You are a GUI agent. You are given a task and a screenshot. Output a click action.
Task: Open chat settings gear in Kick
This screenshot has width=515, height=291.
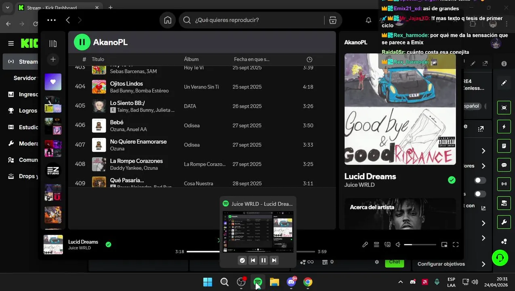coord(377,262)
